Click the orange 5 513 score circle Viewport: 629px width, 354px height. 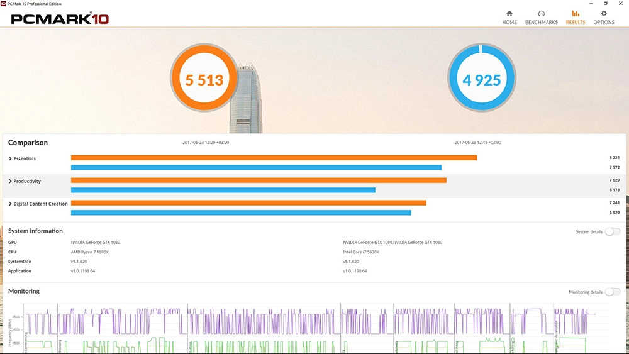(x=204, y=80)
